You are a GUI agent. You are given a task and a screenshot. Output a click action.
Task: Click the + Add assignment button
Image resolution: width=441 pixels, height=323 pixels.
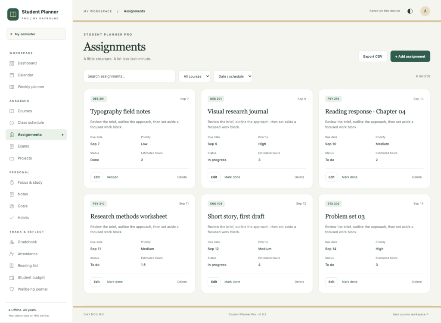click(410, 56)
